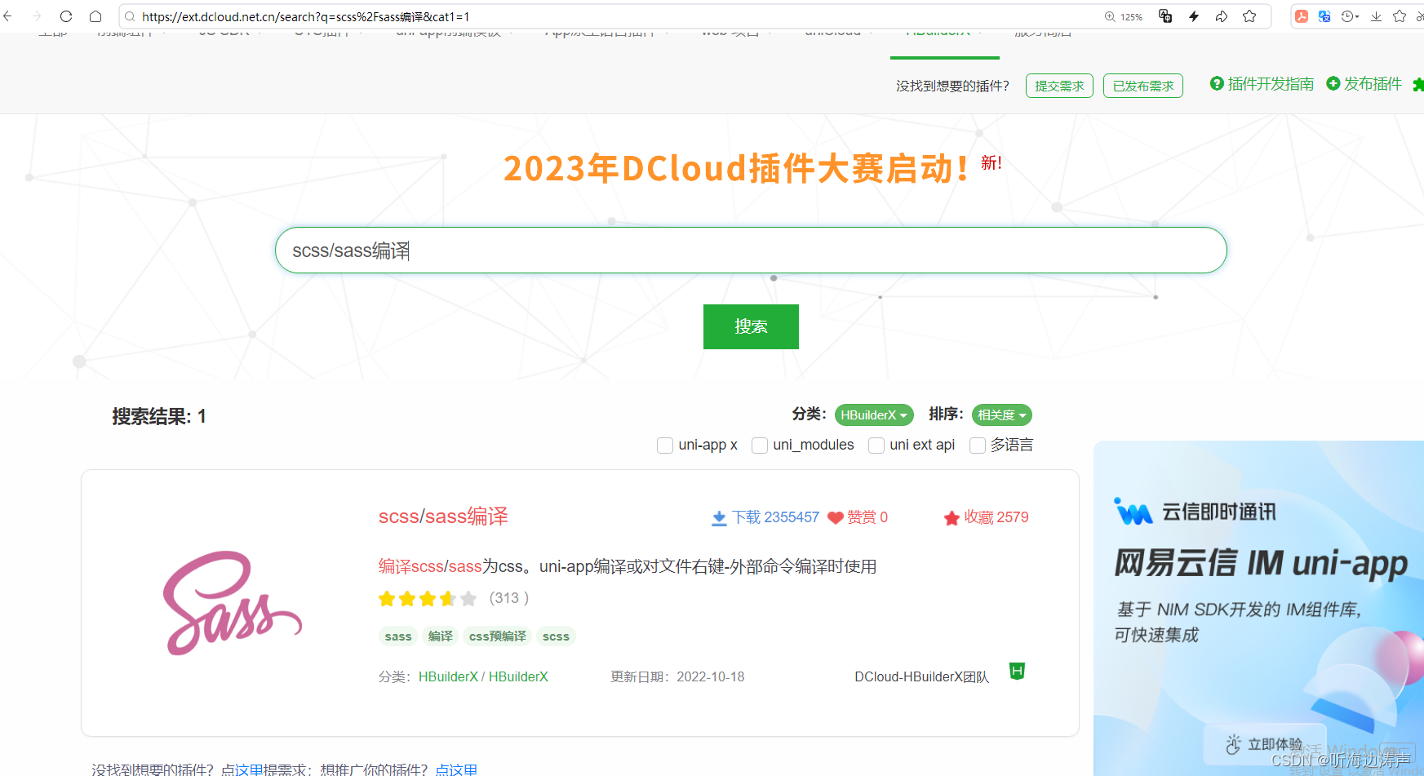Go back with the browser back arrow
Screen dimensions: 1424x776
tap(8, 16)
